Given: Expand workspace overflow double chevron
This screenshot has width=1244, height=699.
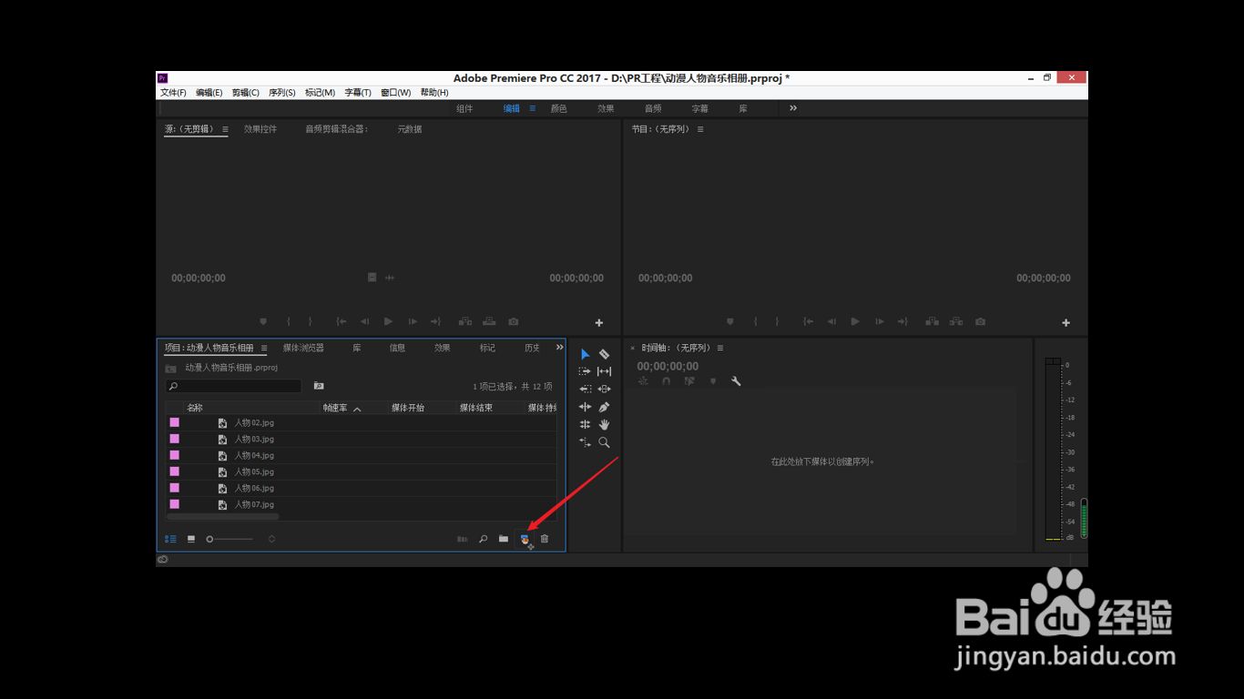Looking at the screenshot, I should point(793,108).
